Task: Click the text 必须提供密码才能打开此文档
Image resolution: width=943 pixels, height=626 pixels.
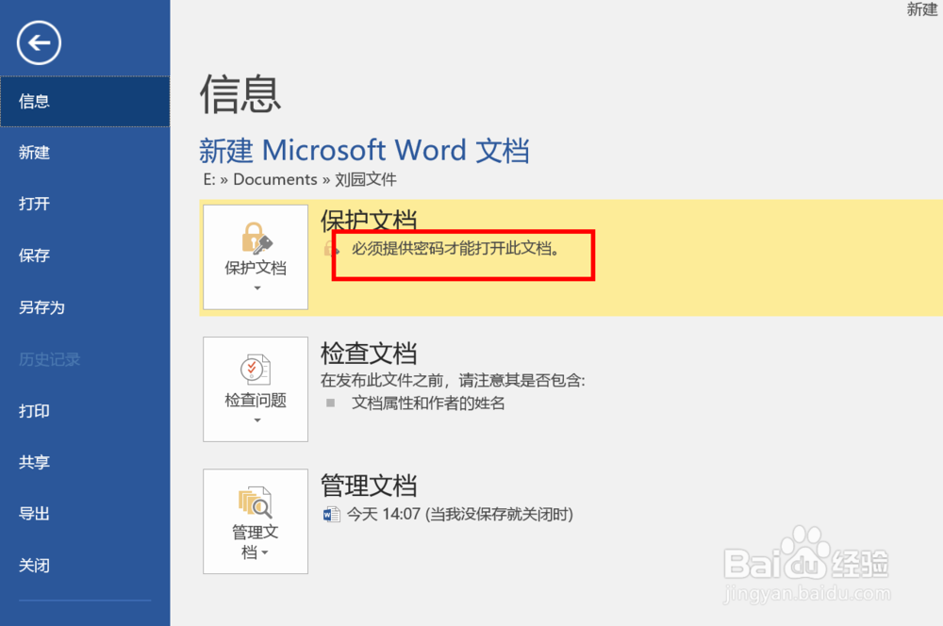Action: [455, 248]
